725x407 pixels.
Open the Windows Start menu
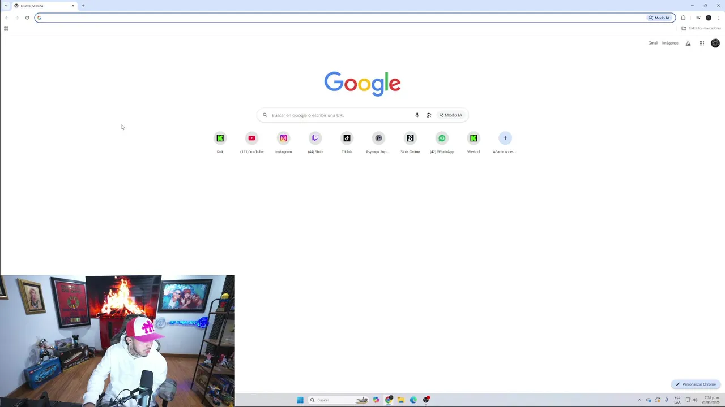tap(300, 400)
